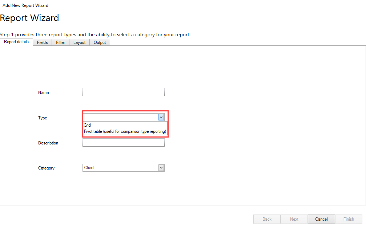The image size is (366, 233).
Task: Click the Category field label
Action: [46, 168]
